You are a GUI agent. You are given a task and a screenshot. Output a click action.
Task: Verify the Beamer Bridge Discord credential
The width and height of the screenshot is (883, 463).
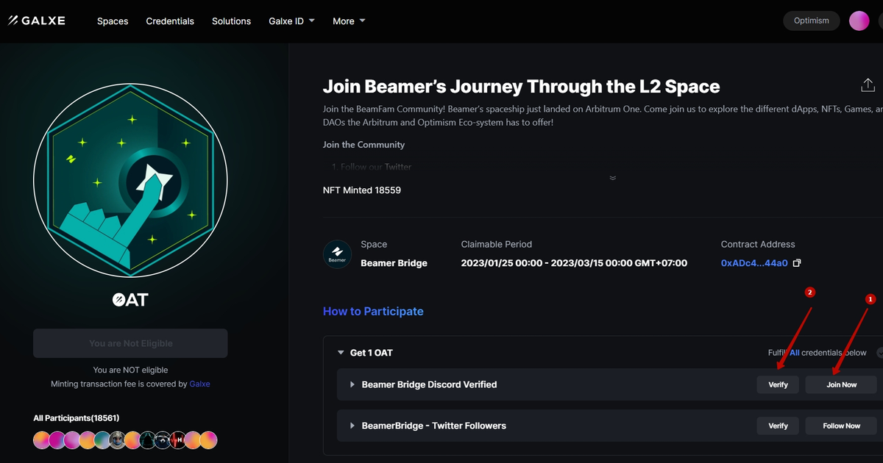pyautogui.click(x=778, y=384)
